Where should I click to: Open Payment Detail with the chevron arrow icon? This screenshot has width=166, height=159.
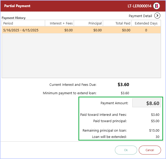click(157, 16)
